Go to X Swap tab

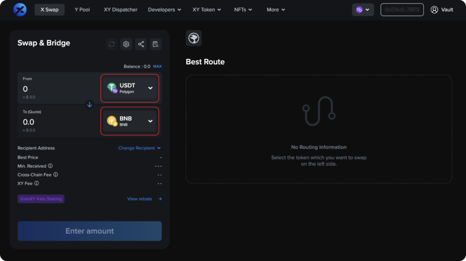tap(49, 10)
